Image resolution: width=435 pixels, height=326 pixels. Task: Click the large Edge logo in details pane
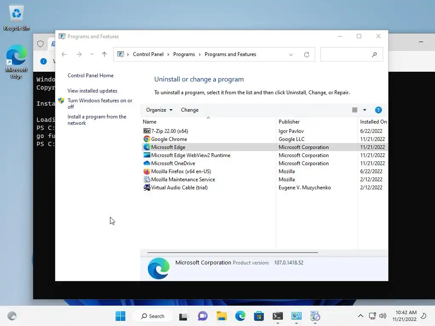pyautogui.click(x=158, y=268)
